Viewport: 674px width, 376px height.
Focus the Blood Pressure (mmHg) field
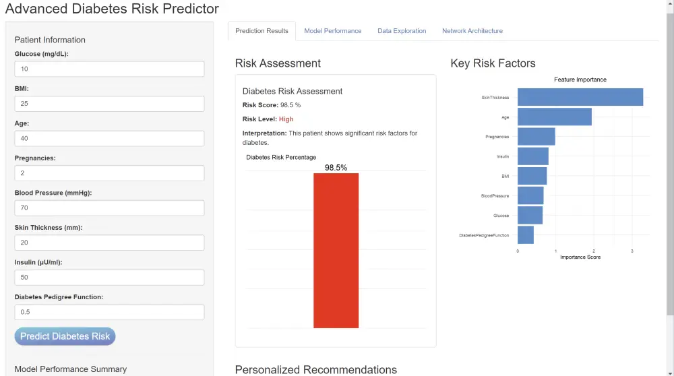click(x=109, y=208)
